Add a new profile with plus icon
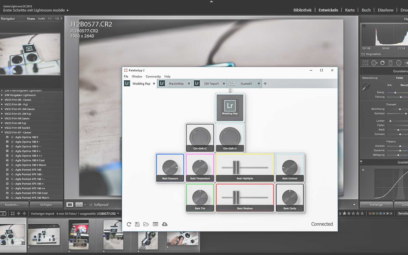This screenshot has height=255, width=408. pos(265,84)
